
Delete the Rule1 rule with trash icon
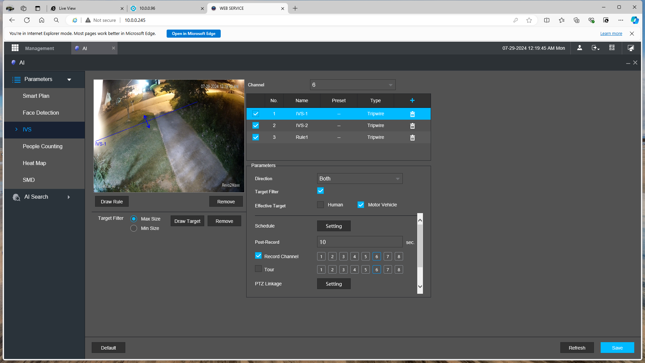[x=413, y=137]
